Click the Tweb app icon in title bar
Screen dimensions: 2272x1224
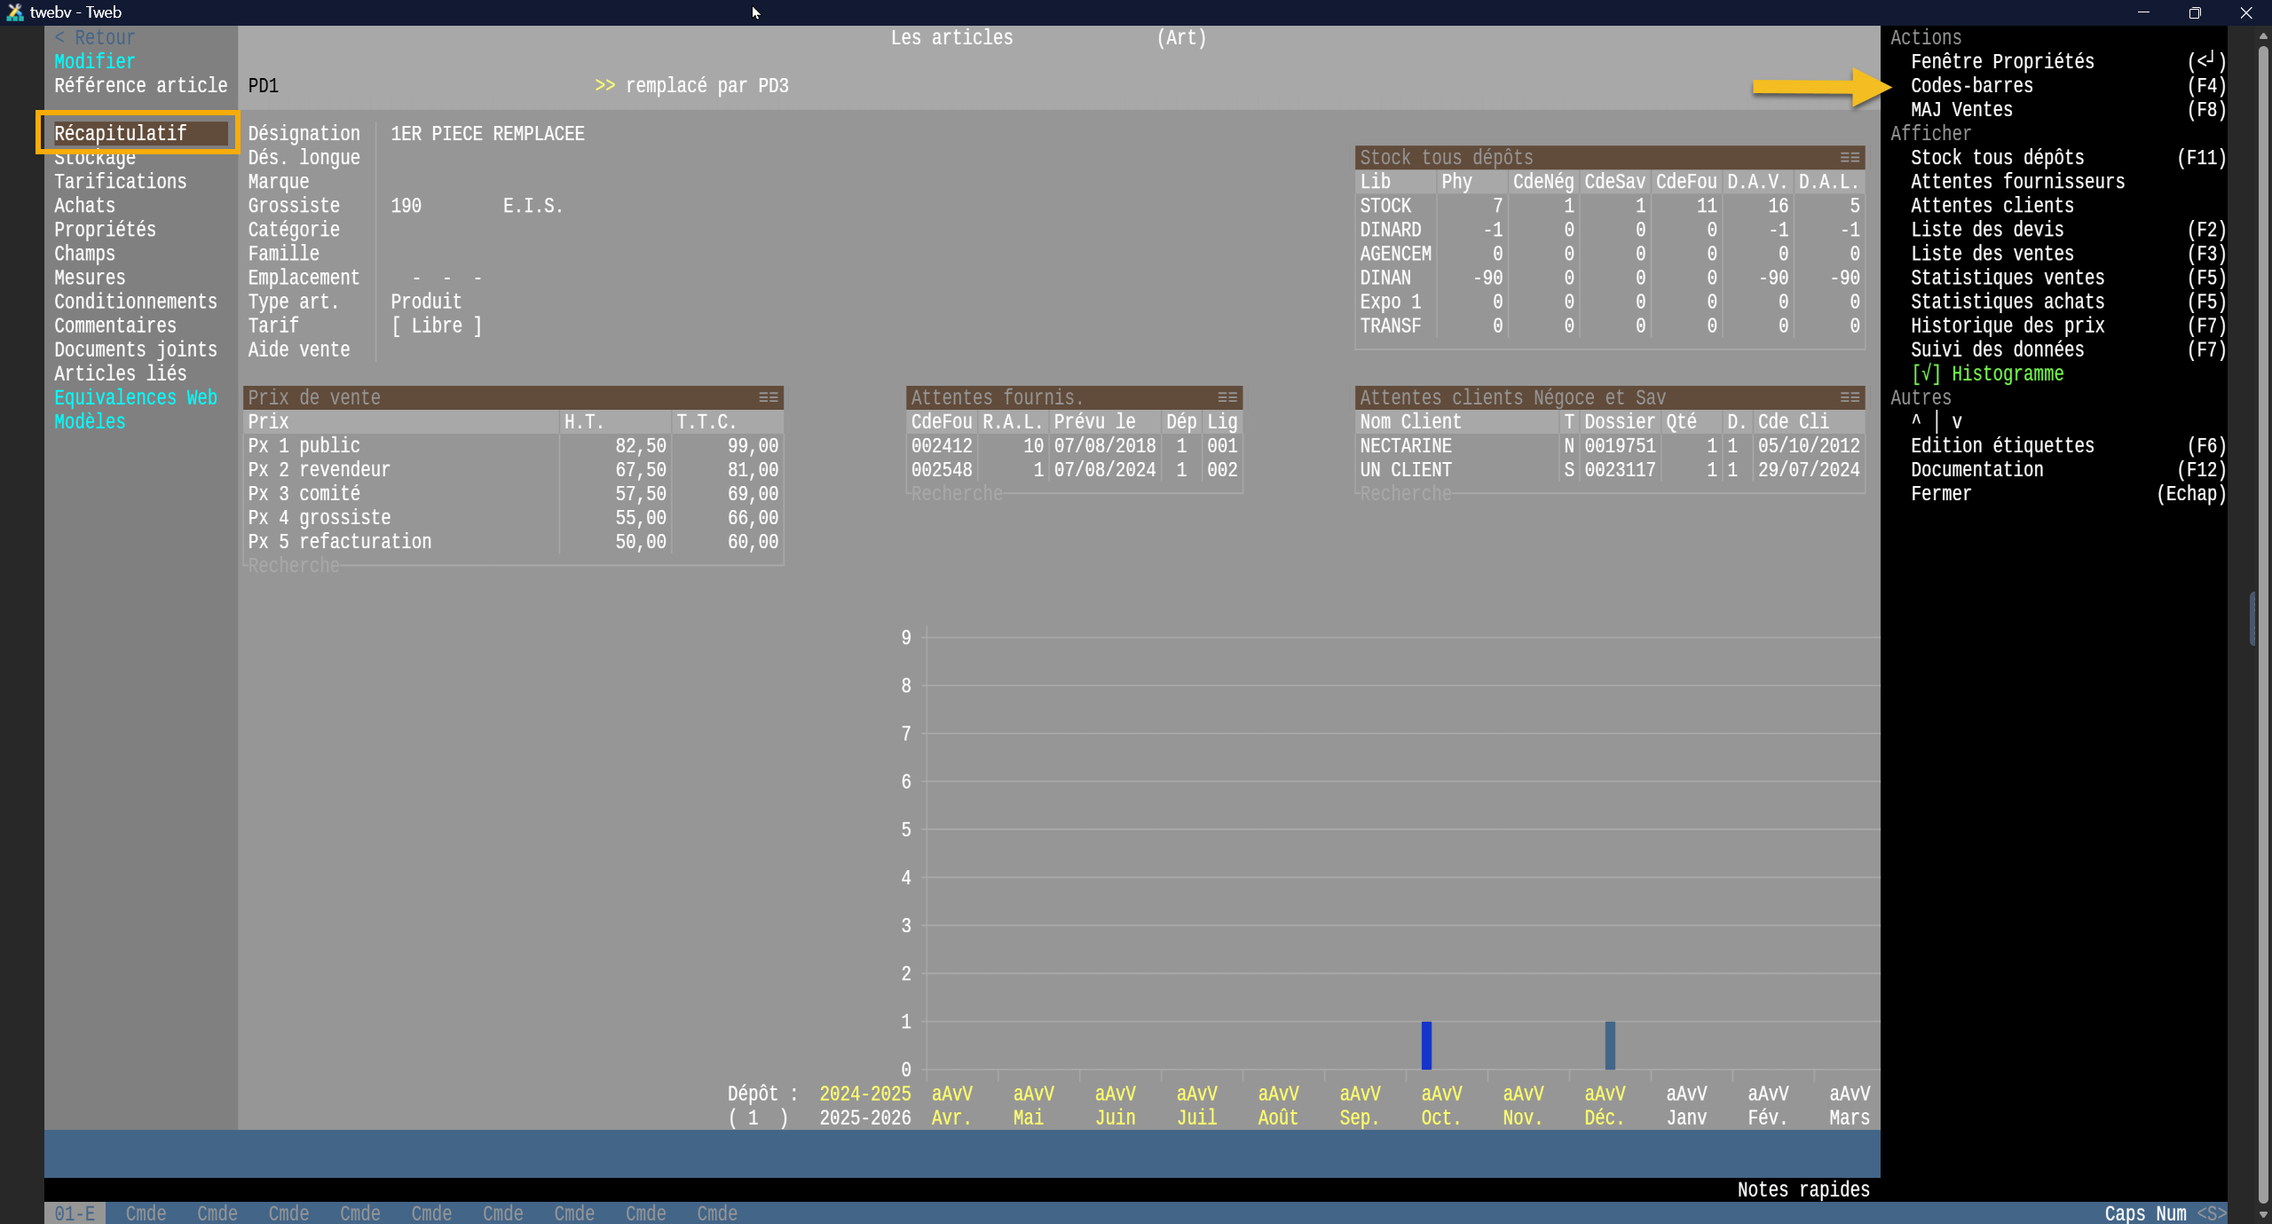click(x=14, y=12)
